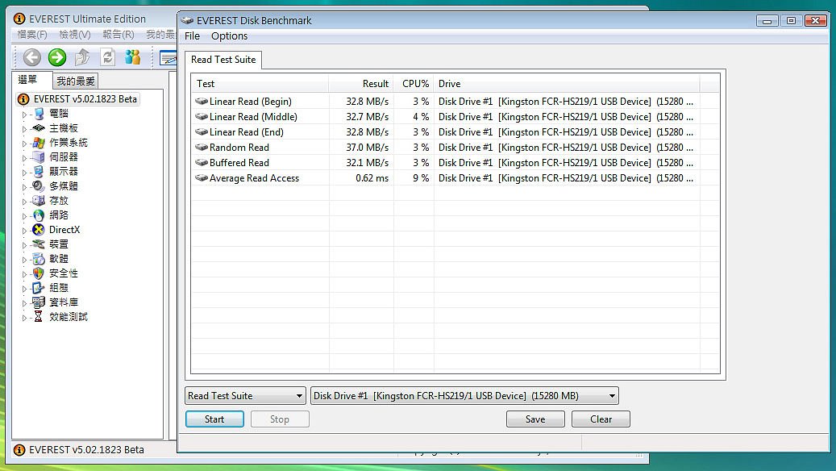This screenshot has height=471, width=836.
Task: Open the Options menu in Disk Benchmark
Action: point(229,35)
